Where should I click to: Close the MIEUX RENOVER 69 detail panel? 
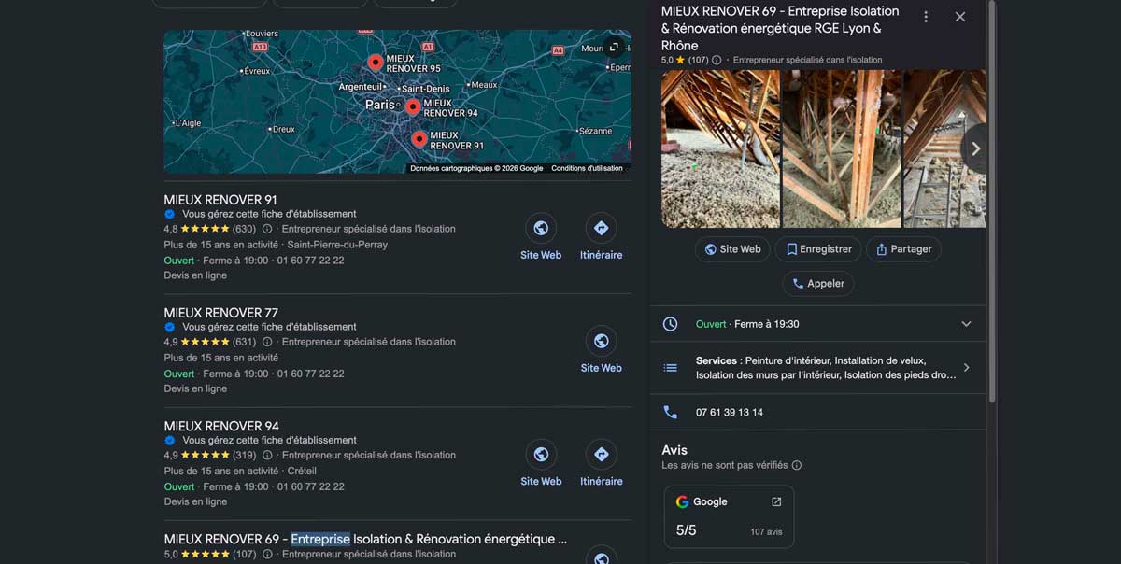(960, 17)
